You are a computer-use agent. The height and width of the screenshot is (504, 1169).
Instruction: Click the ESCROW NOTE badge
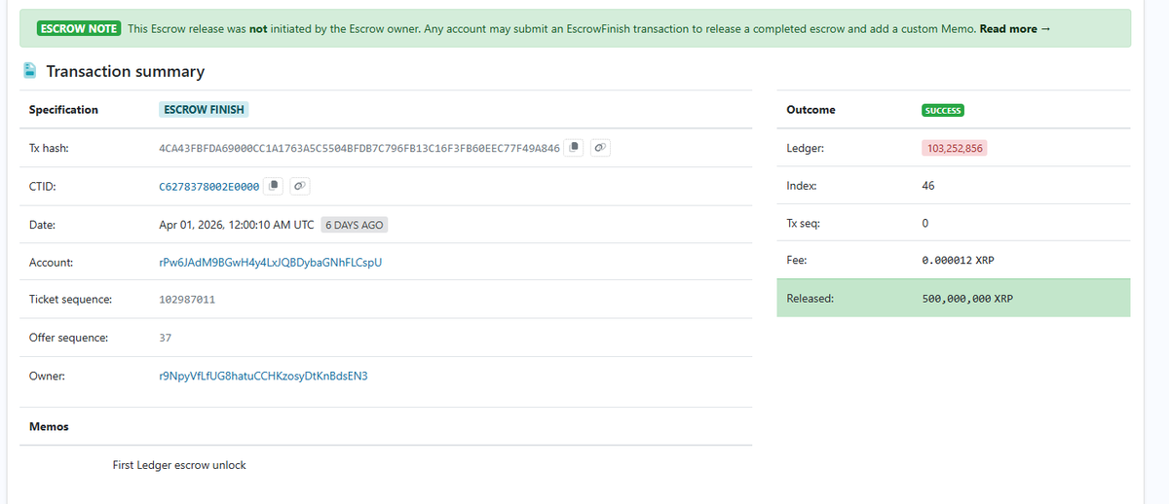78,29
